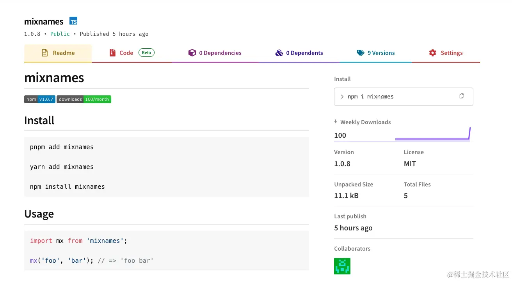Open the Readme tab

(58, 53)
